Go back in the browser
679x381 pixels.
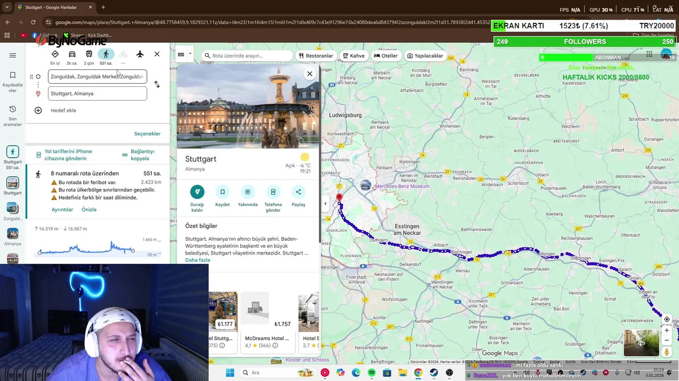point(7,22)
